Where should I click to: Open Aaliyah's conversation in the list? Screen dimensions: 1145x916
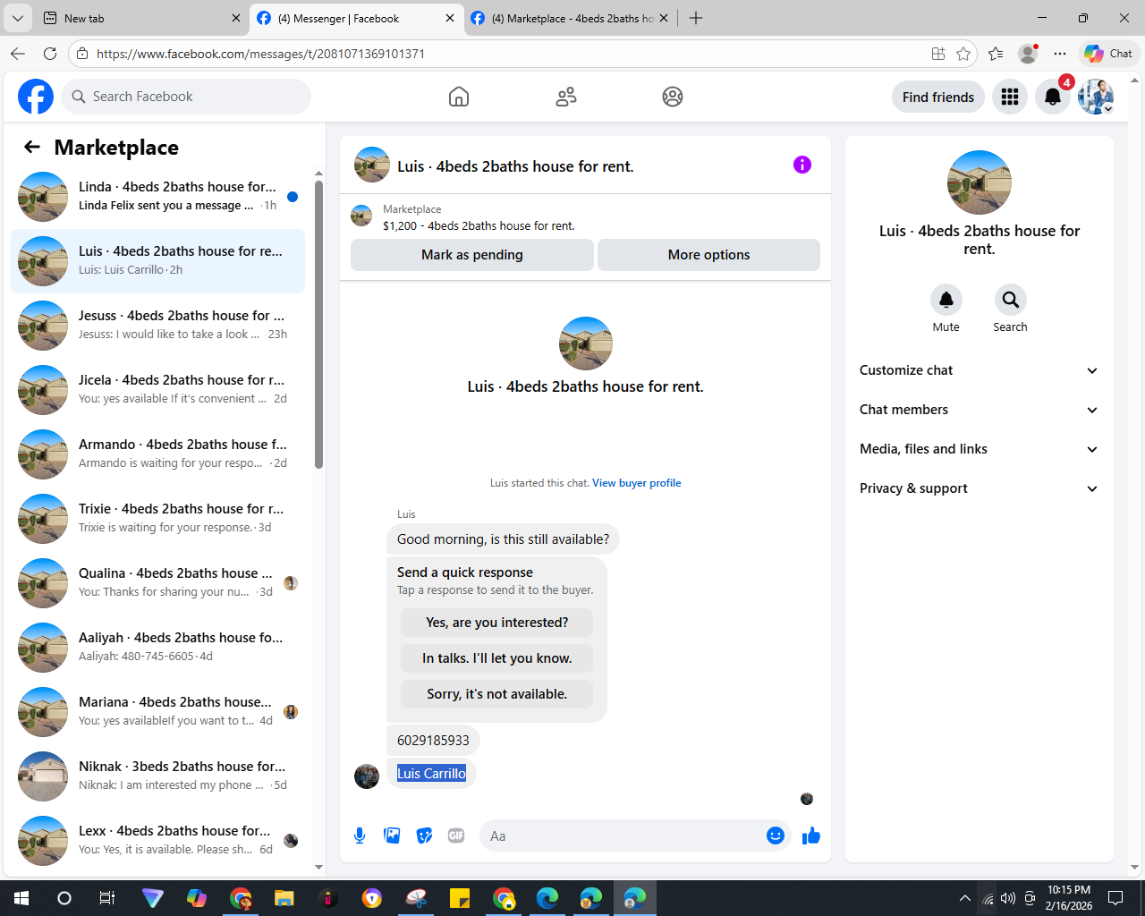[158, 648]
